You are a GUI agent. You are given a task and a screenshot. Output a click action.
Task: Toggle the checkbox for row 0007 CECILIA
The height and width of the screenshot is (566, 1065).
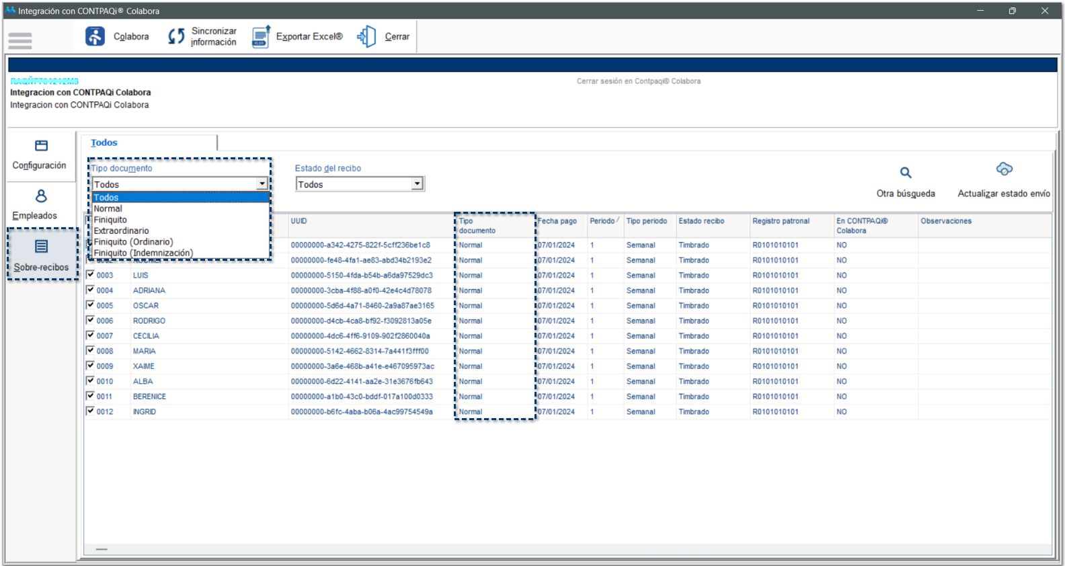[91, 335]
